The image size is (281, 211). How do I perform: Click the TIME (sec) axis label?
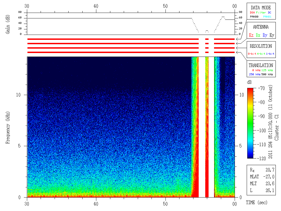(x=257, y=202)
